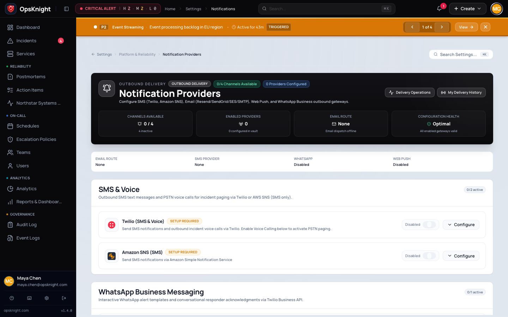Screen dimensions: 508x317
Task: Open My Delivery History
Action: tap(461, 92)
